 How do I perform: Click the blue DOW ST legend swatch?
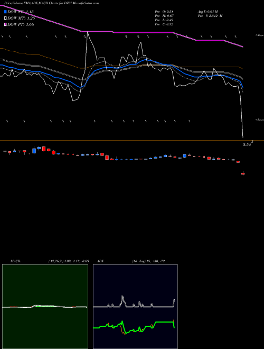coord(5,12)
